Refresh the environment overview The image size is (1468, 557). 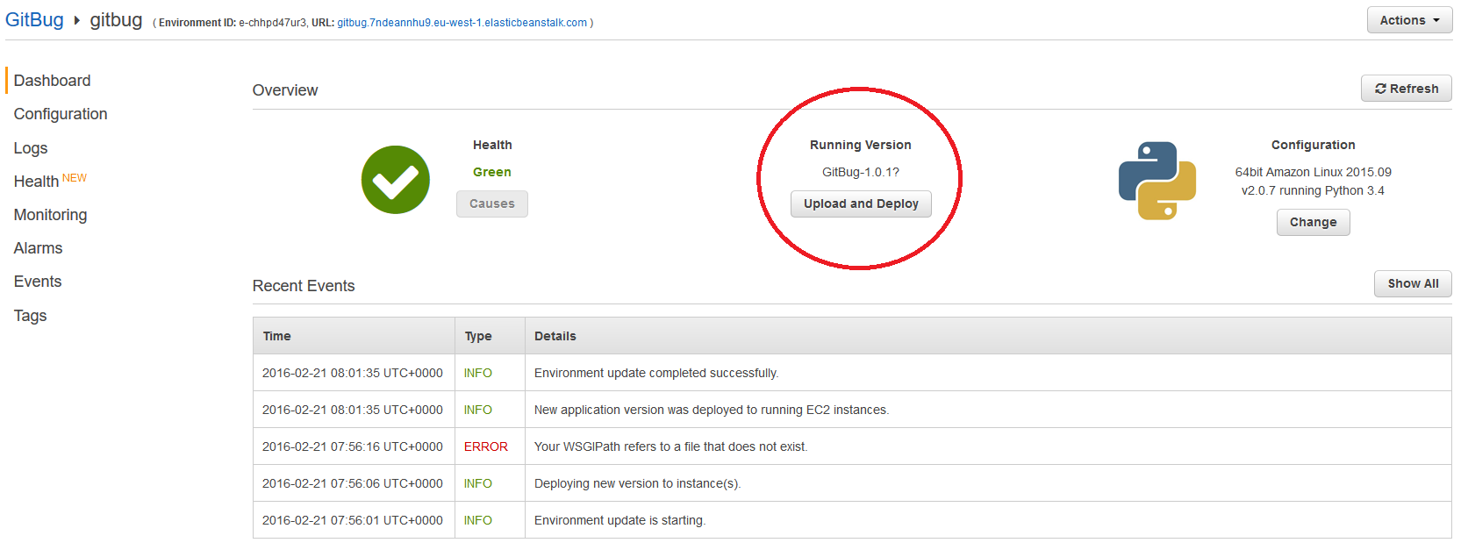pos(1407,89)
